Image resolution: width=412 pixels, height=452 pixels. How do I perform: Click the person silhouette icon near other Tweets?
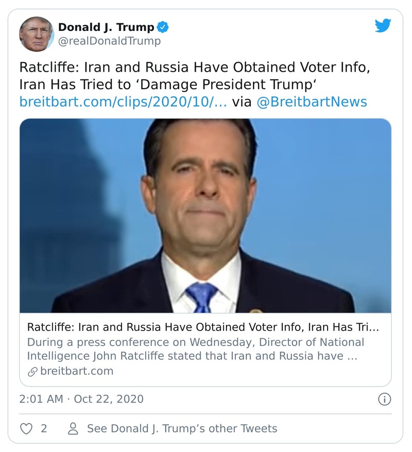74,428
